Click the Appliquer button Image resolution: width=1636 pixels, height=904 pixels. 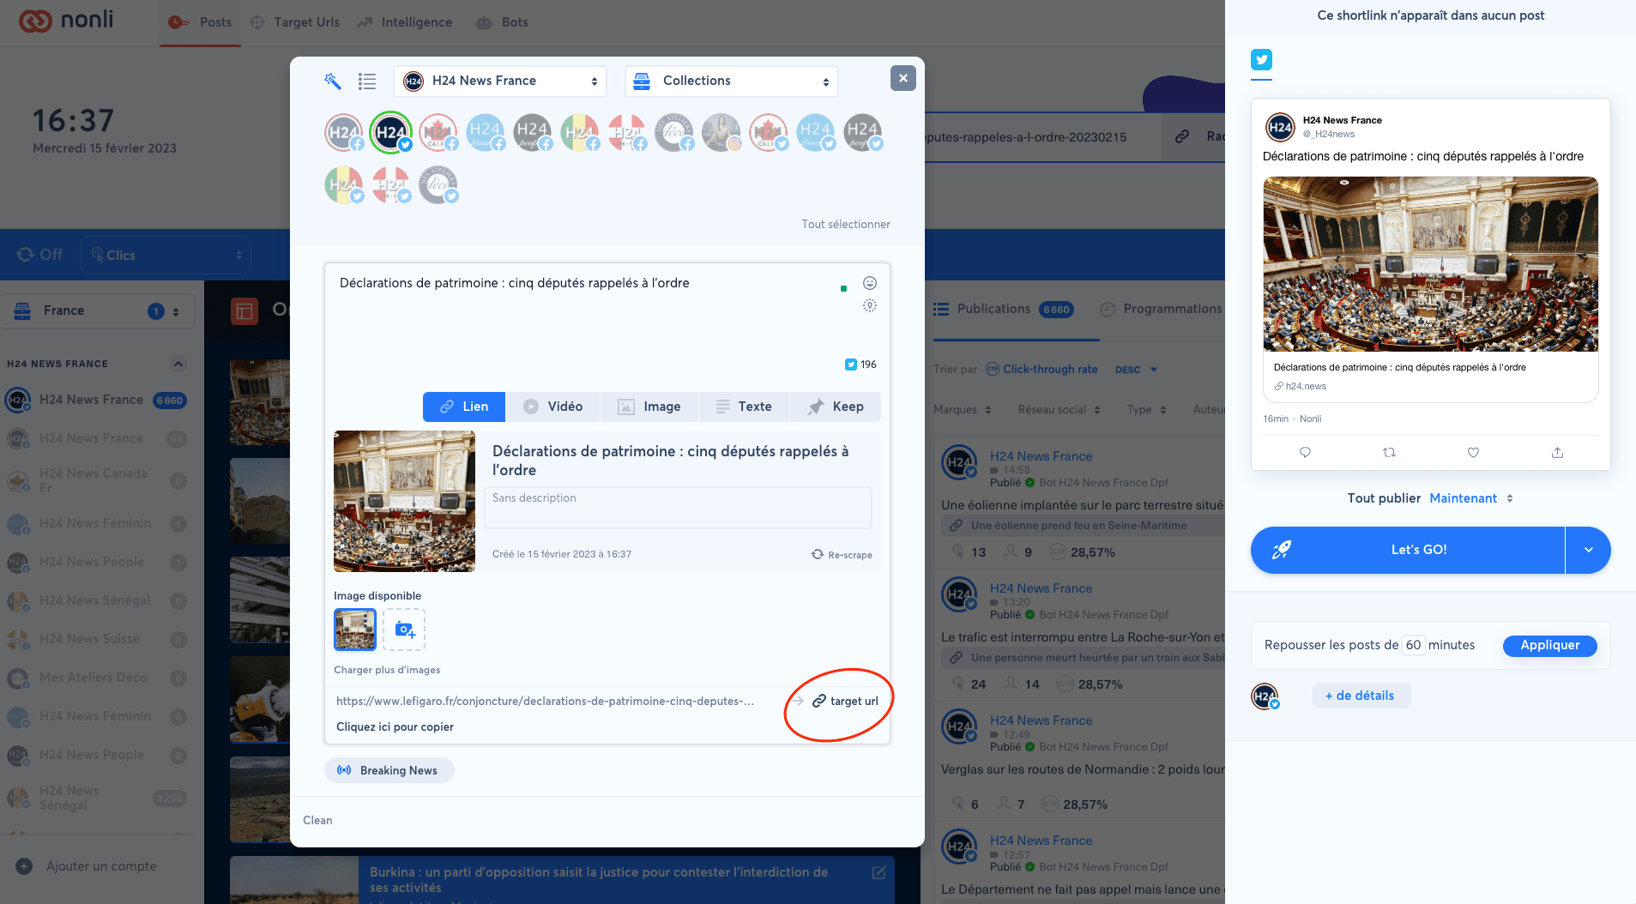pyautogui.click(x=1549, y=645)
